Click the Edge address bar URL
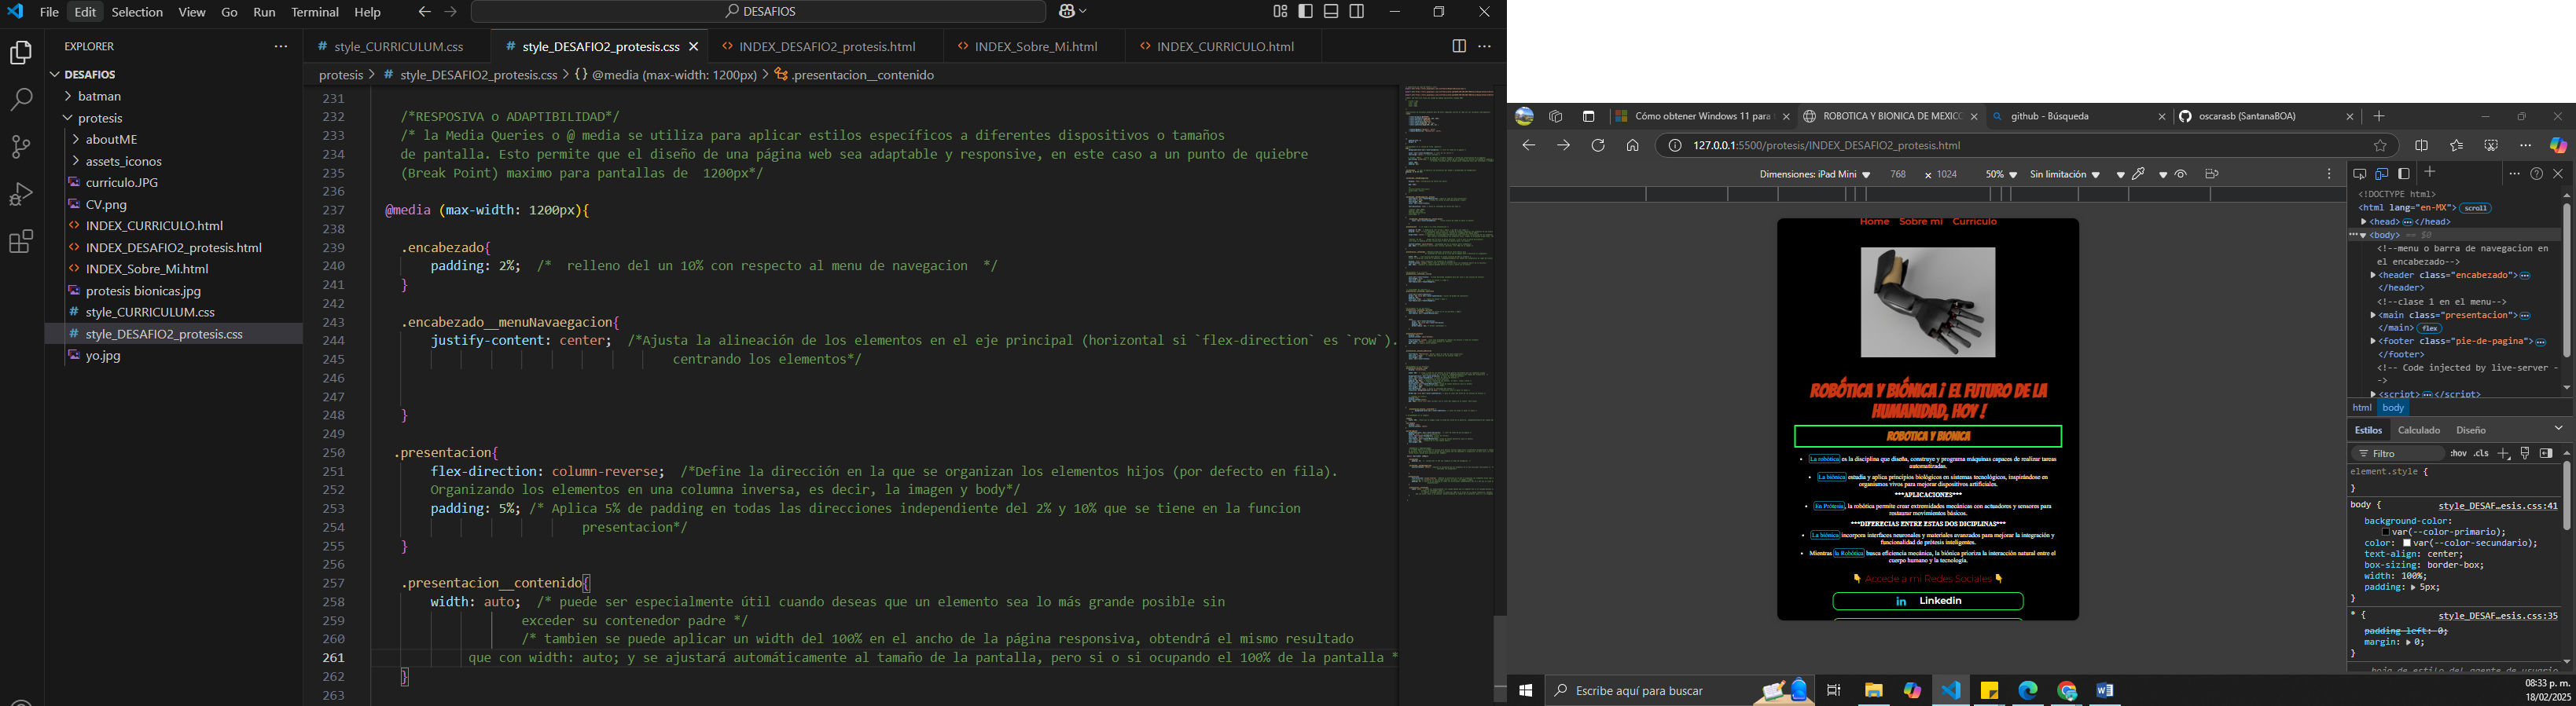The width and height of the screenshot is (2576, 706). (1826, 146)
